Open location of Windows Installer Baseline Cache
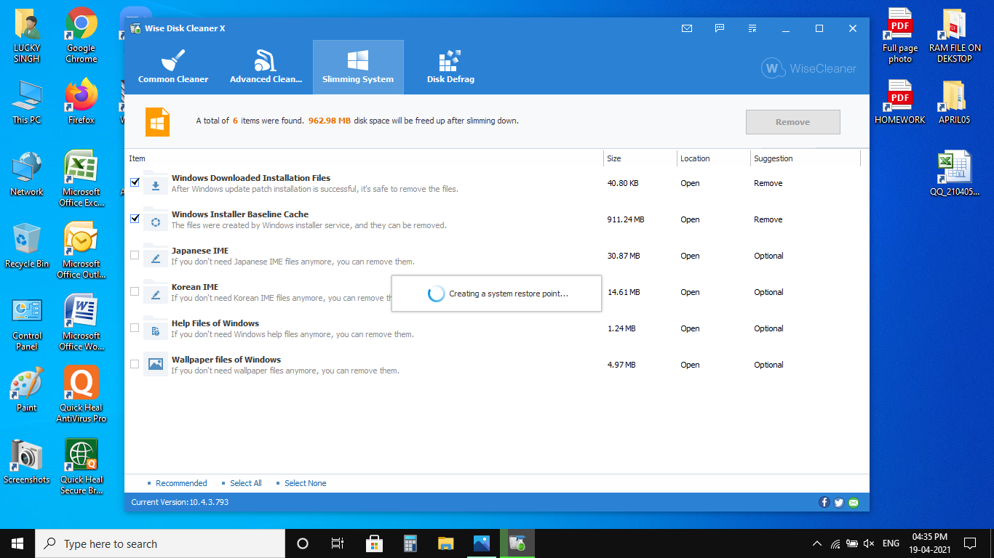 (x=690, y=219)
